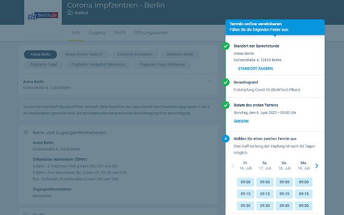Click the blue step 4 circle
344x215 pixels.
[226, 139]
